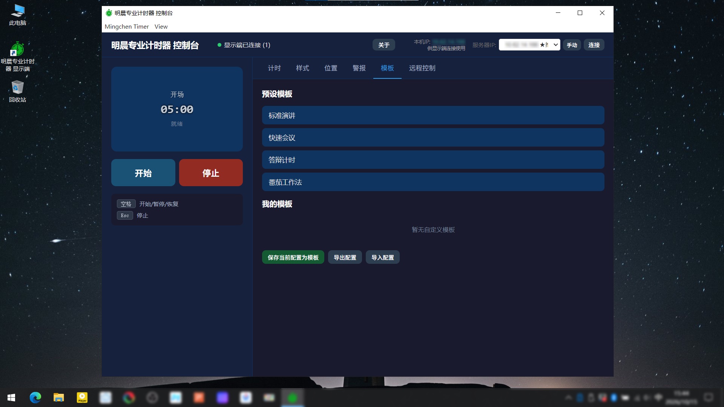Open the 此电脑 desktop icon
This screenshot has width=724, height=407.
point(17,15)
